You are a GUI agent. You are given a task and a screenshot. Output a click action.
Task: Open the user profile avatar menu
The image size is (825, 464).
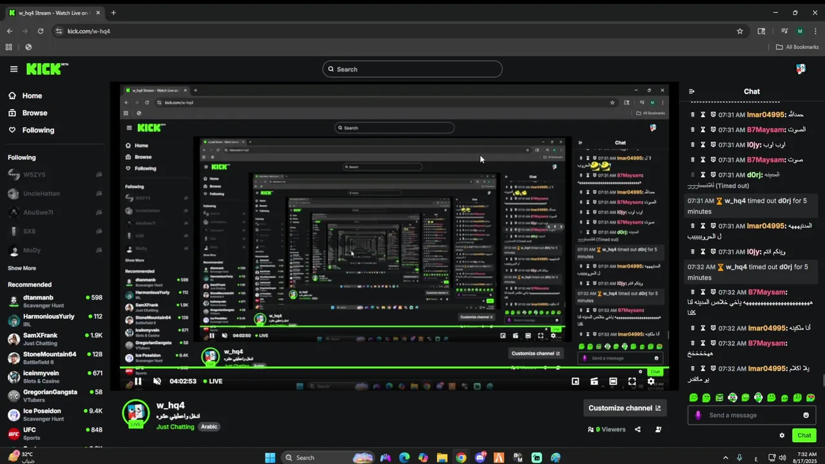click(801, 69)
